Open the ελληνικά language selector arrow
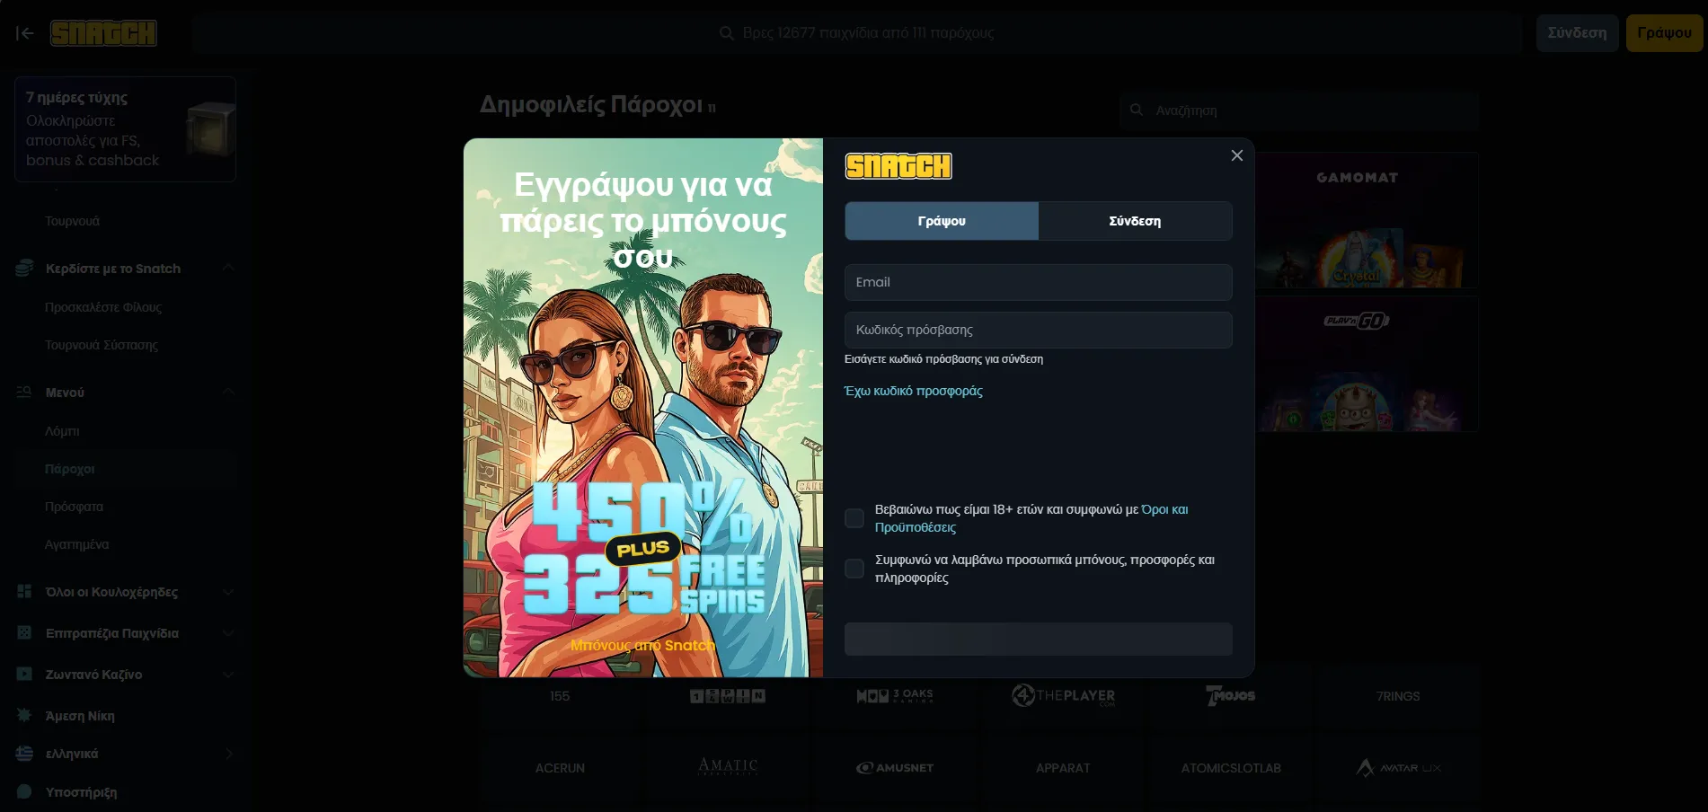1708x812 pixels. pos(228,754)
